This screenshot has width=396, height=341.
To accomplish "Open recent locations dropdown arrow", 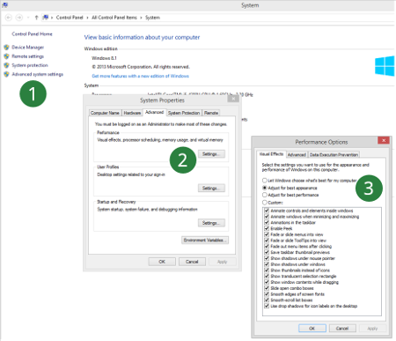I will point(28,18).
